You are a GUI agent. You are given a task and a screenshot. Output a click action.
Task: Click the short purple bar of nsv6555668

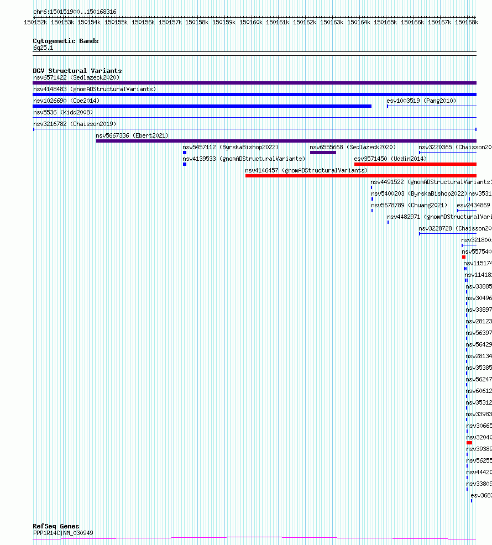pos(323,153)
